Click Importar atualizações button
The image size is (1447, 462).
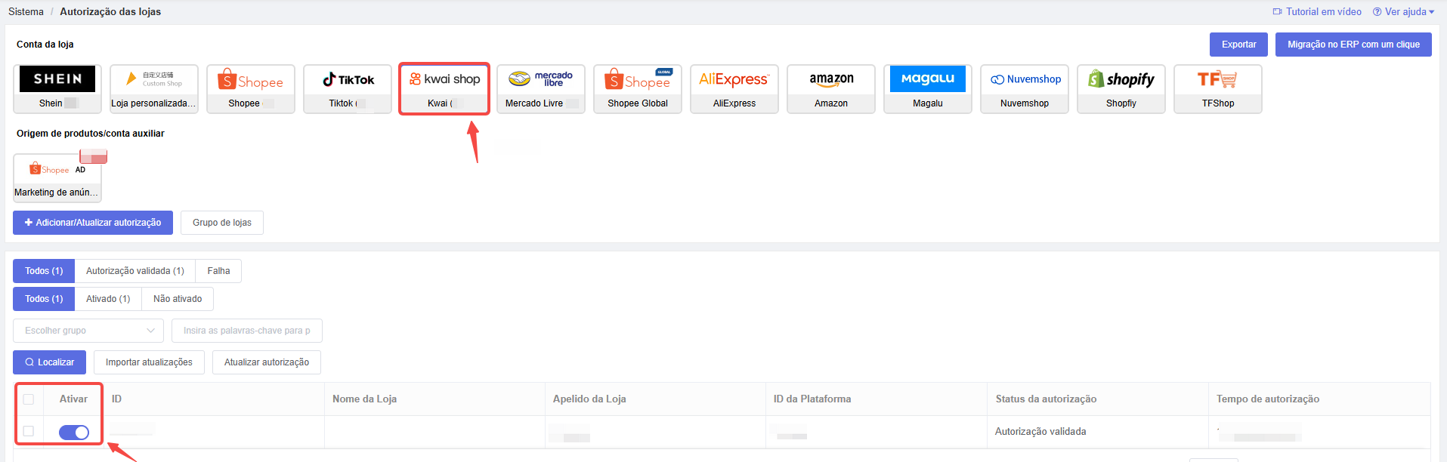coord(149,362)
